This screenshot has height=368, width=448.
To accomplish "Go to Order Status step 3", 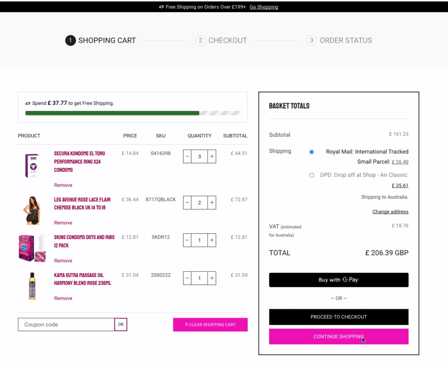I will coord(339,41).
